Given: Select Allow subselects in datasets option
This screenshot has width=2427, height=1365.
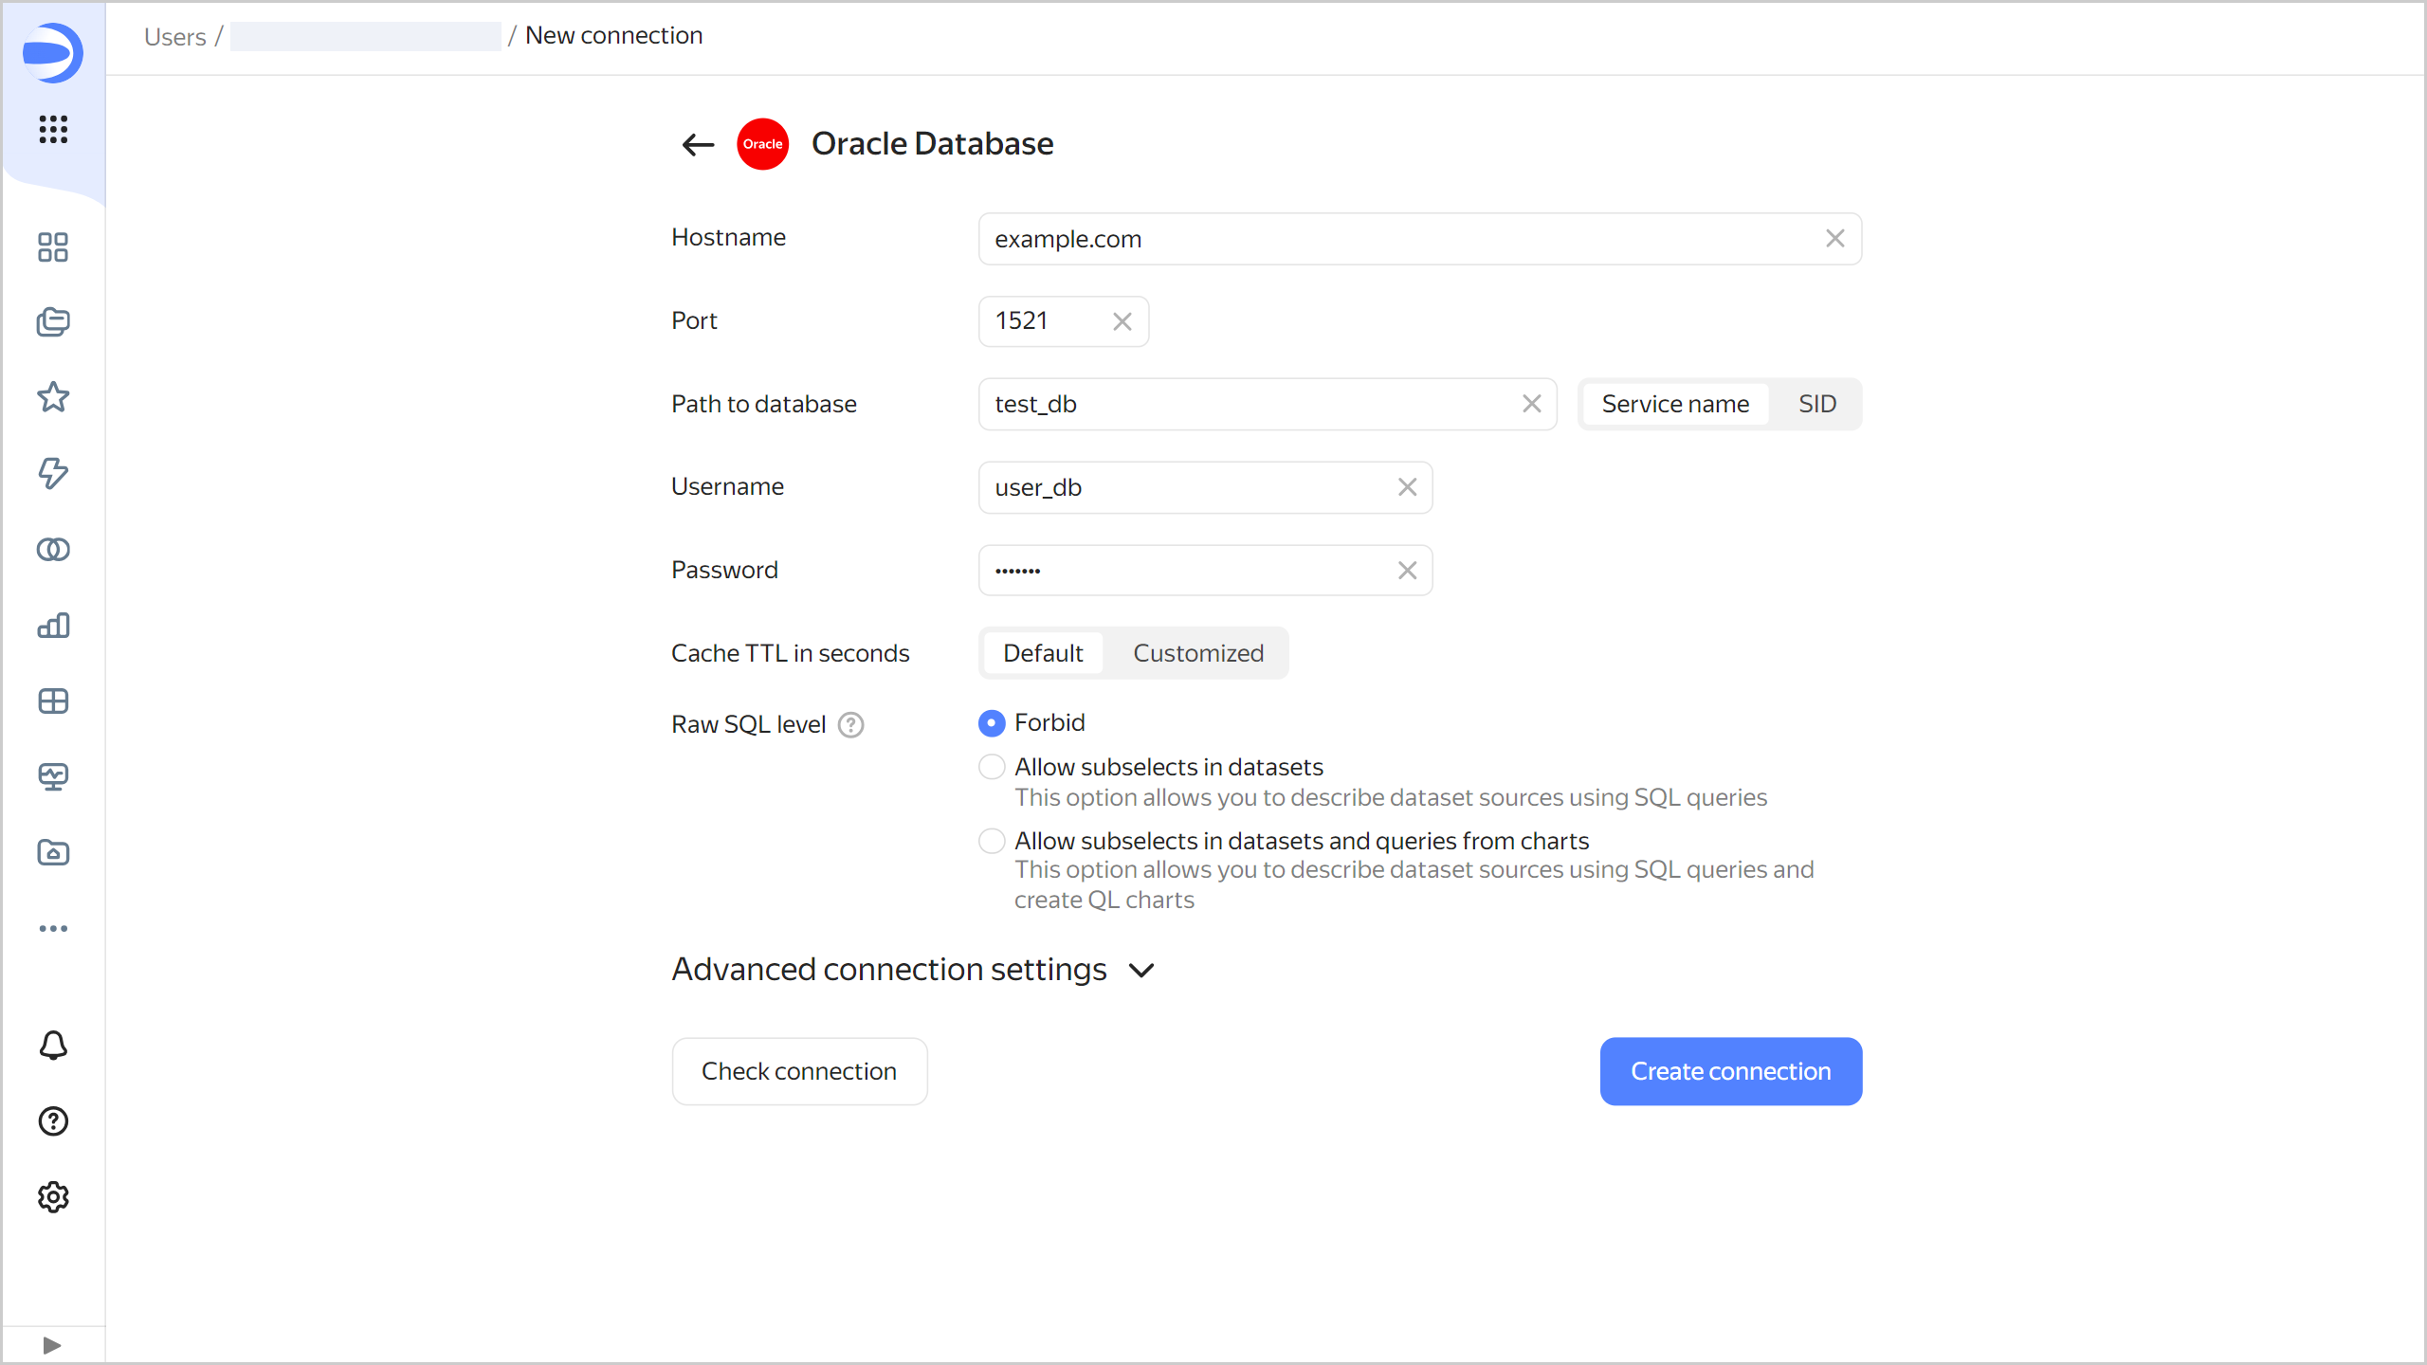Looking at the screenshot, I should (x=992, y=767).
